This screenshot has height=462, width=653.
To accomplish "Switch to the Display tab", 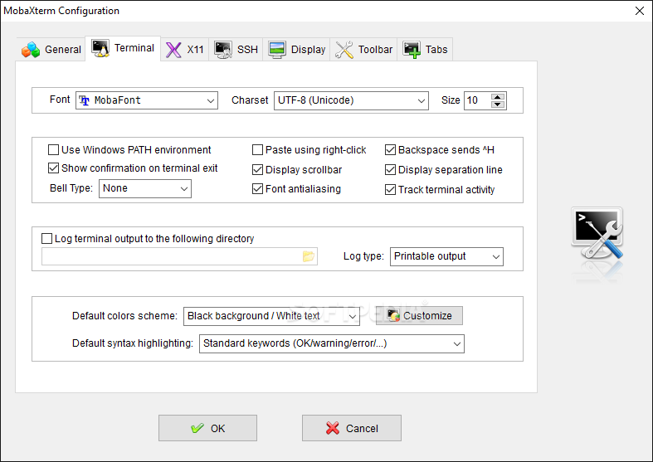I will 296,50.
